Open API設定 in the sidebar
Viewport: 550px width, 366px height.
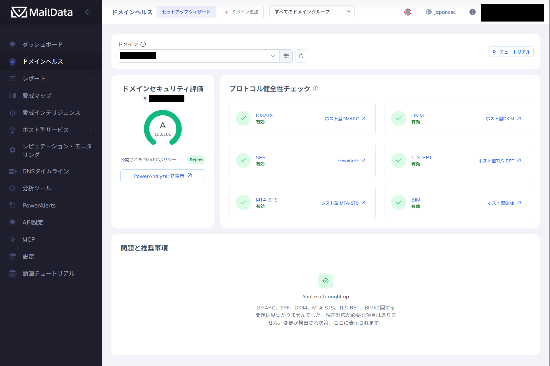(33, 222)
